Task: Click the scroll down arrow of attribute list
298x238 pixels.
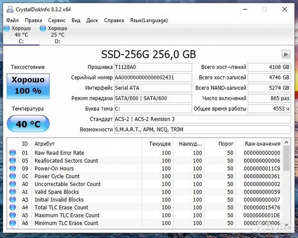Action: coord(287,225)
